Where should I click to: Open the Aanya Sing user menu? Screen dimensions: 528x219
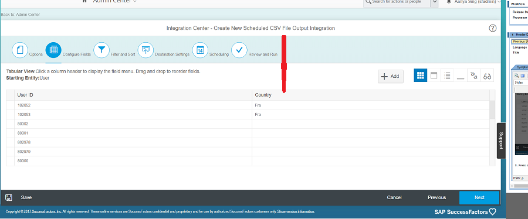(477, 2)
